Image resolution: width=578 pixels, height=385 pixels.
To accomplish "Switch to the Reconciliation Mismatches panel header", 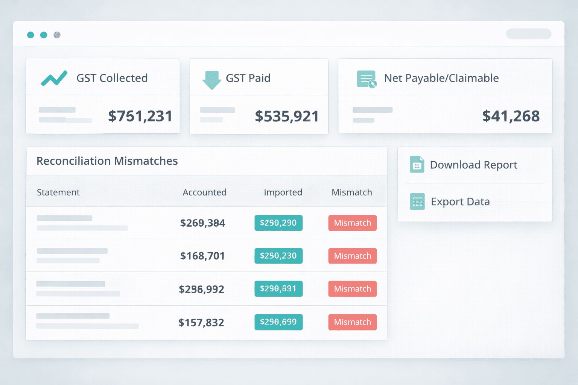I will tap(107, 161).
